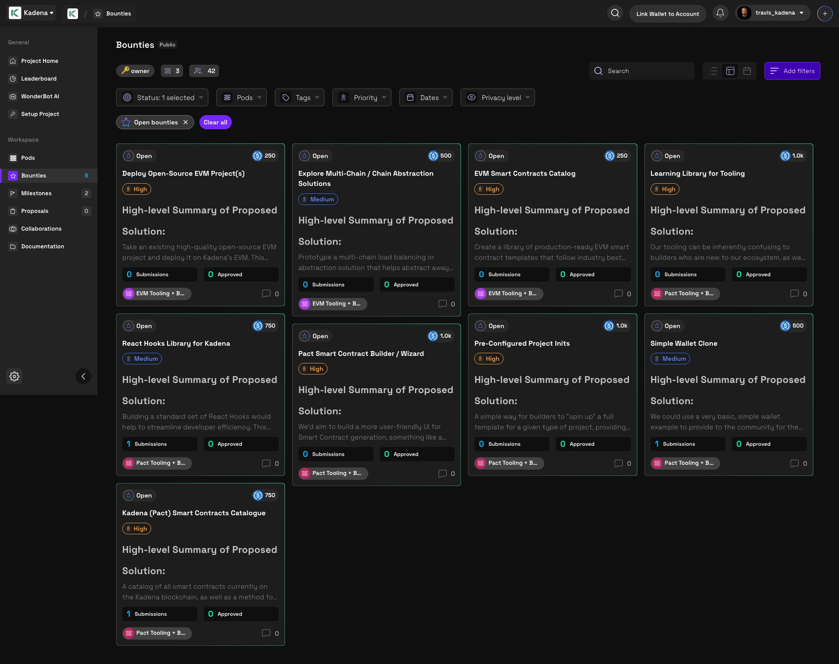This screenshot has height=664, width=839.
Task: Switch to calendar view icon
Action: [x=747, y=71]
